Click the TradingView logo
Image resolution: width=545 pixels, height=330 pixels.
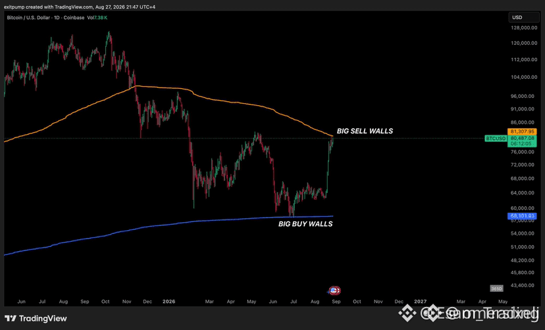pyautogui.click(x=36, y=318)
